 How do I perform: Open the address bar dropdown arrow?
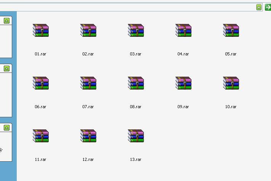(259, 7)
